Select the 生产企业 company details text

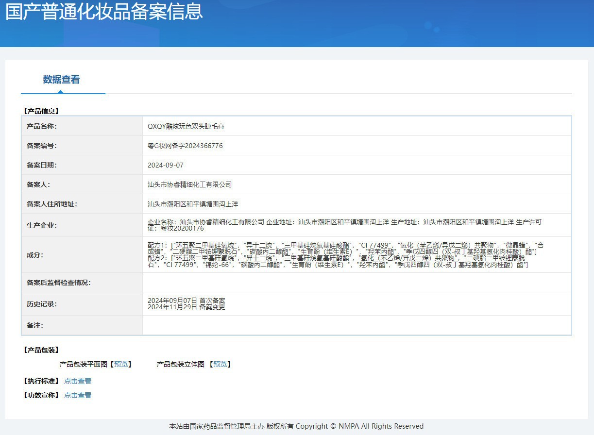[x=344, y=225]
